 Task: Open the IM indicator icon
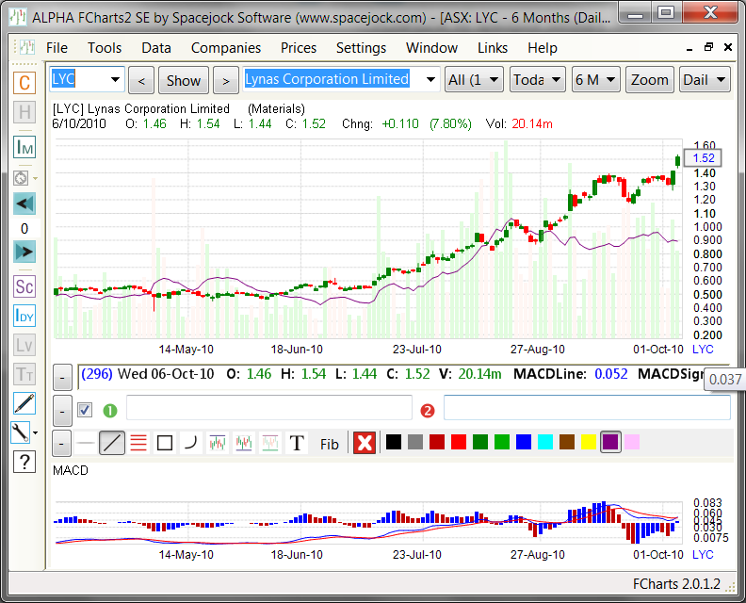coord(24,148)
